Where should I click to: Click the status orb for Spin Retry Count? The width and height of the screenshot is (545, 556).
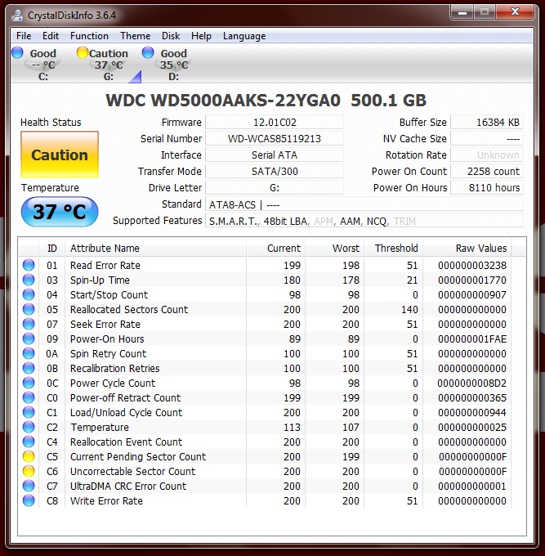(29, 353)
